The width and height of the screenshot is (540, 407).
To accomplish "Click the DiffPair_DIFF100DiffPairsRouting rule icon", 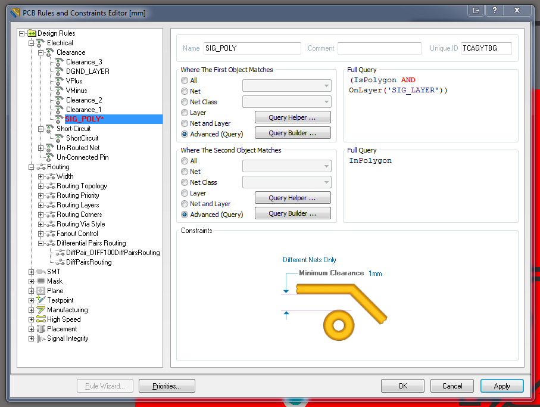I will [60, 253].
